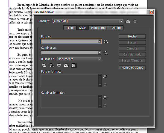
Task: Click Buscar formato scrollbar down arrow
Action: 100,85
